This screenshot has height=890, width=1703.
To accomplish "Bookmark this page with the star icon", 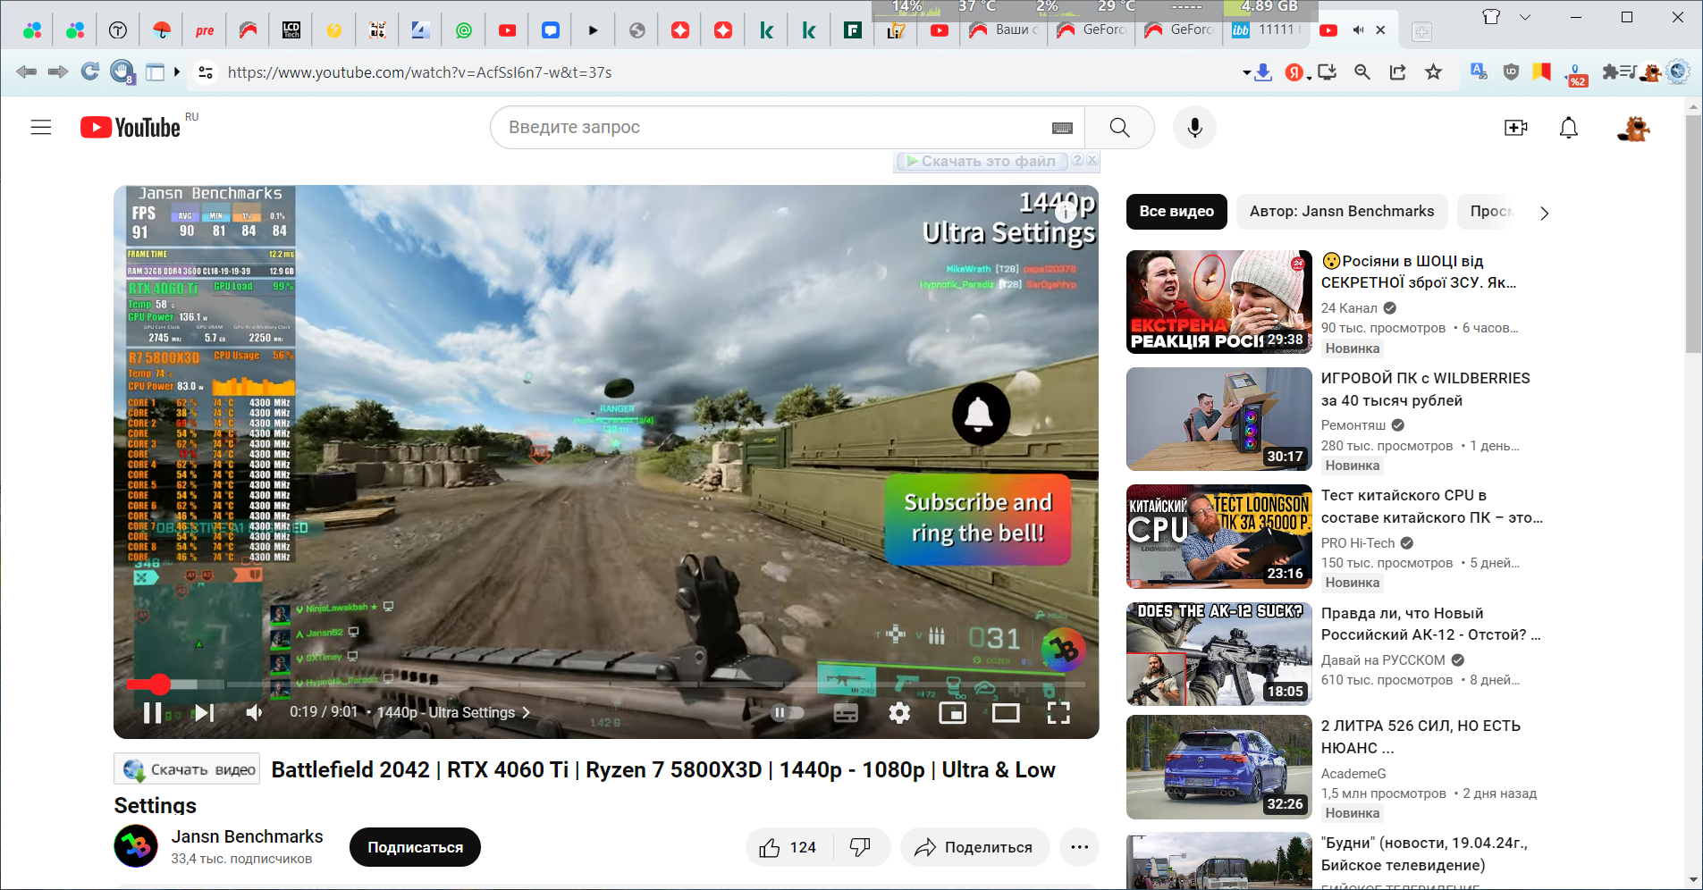I will (x=1434, y=72).
